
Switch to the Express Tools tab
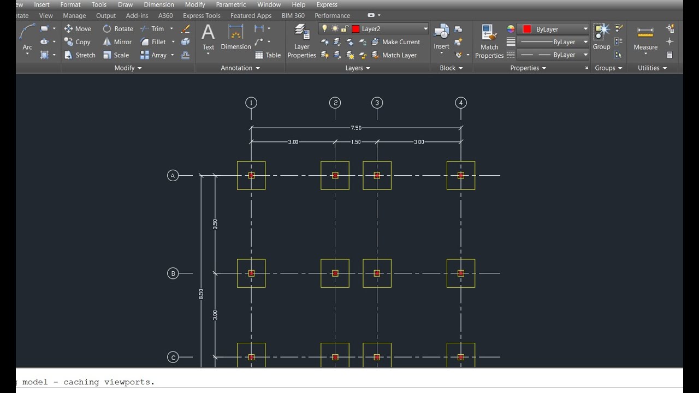point(202,16)
